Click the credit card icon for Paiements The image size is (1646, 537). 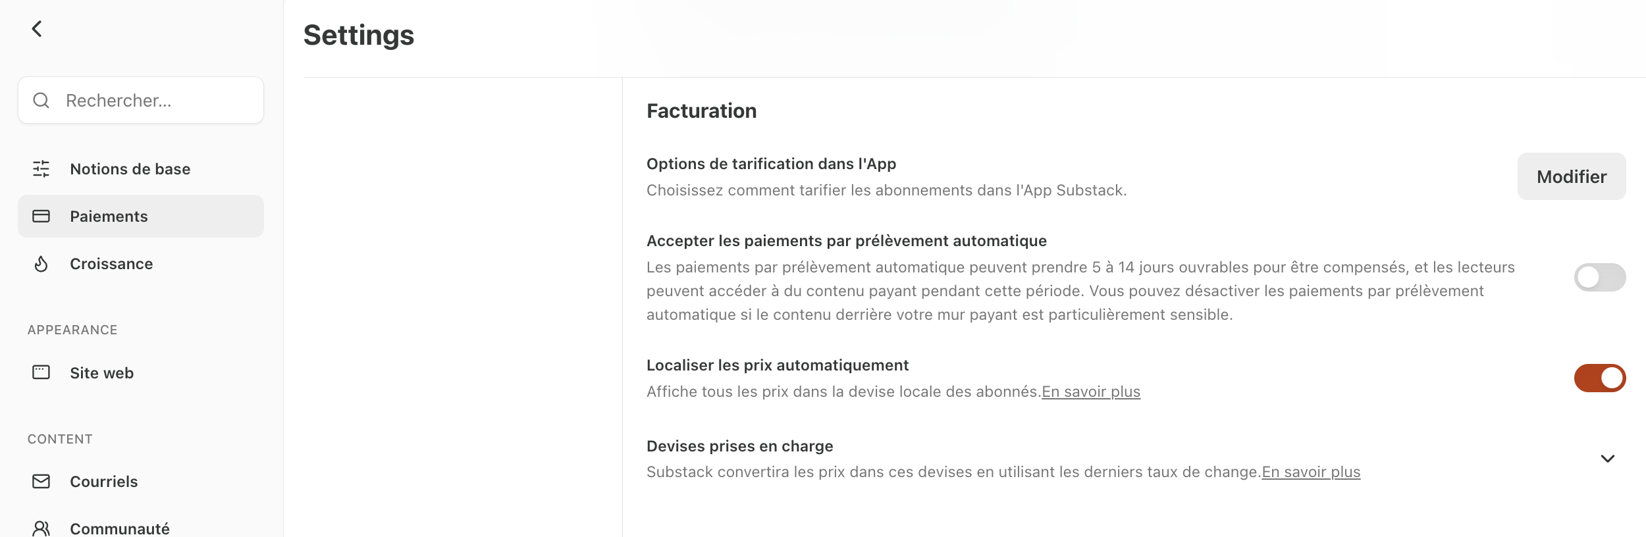[41, 216]
